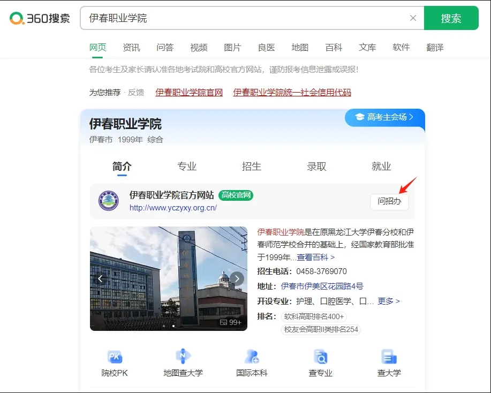This screenshot has height=393, width=491.
Task: Show next campus photo with right arrow
Action: pyautogui.click(x=237, y=278)
